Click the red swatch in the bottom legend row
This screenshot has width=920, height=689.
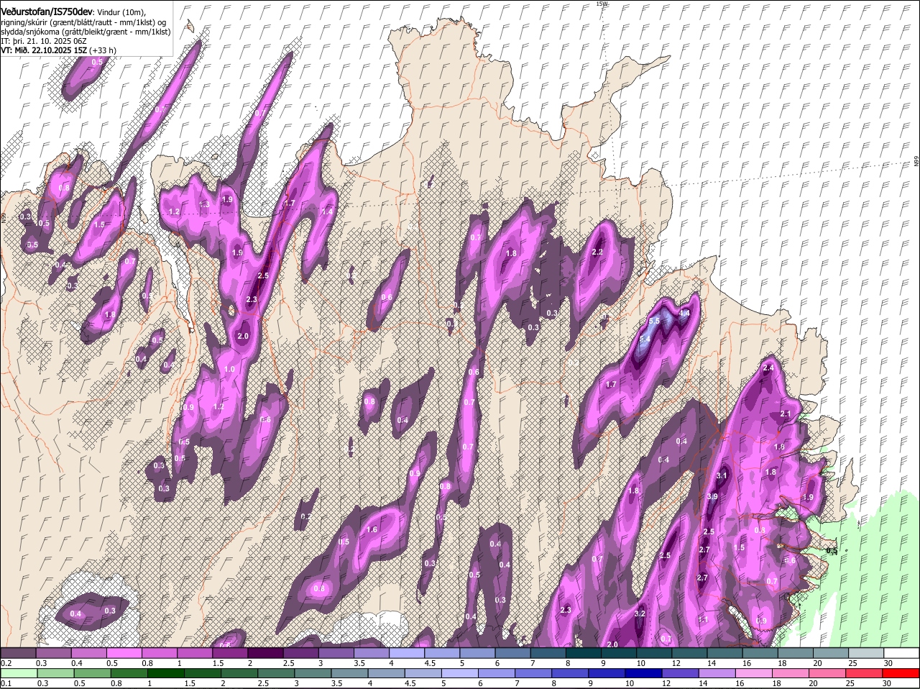pos(901,673)
